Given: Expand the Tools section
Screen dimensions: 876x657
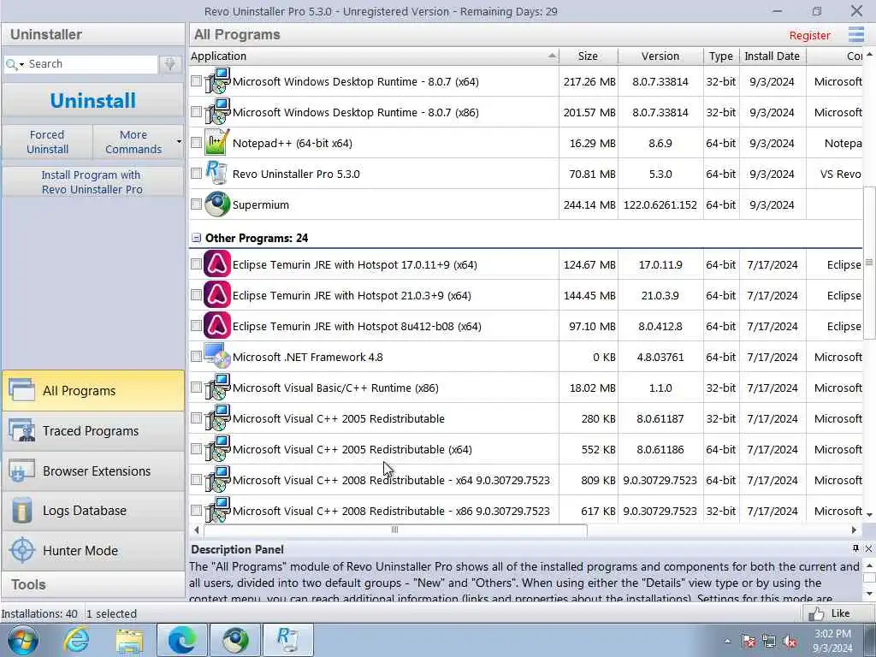Looking at the screenshot, I should (92, 585).
